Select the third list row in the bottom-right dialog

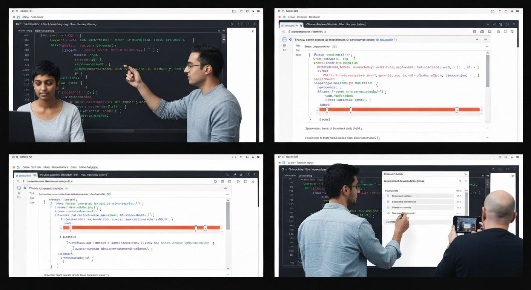pos(422,207)
